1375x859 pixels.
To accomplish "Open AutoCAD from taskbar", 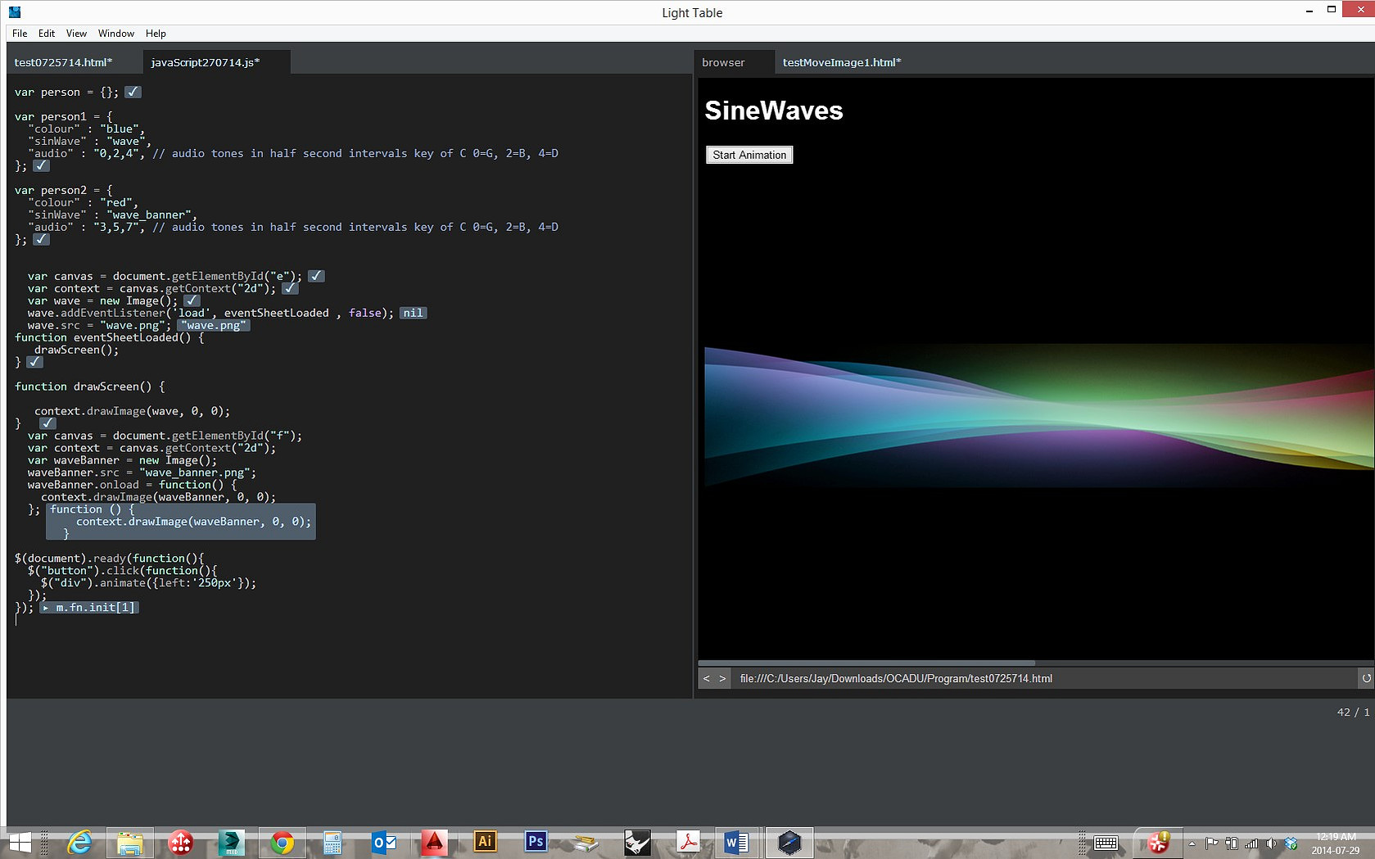I will 434,843.
